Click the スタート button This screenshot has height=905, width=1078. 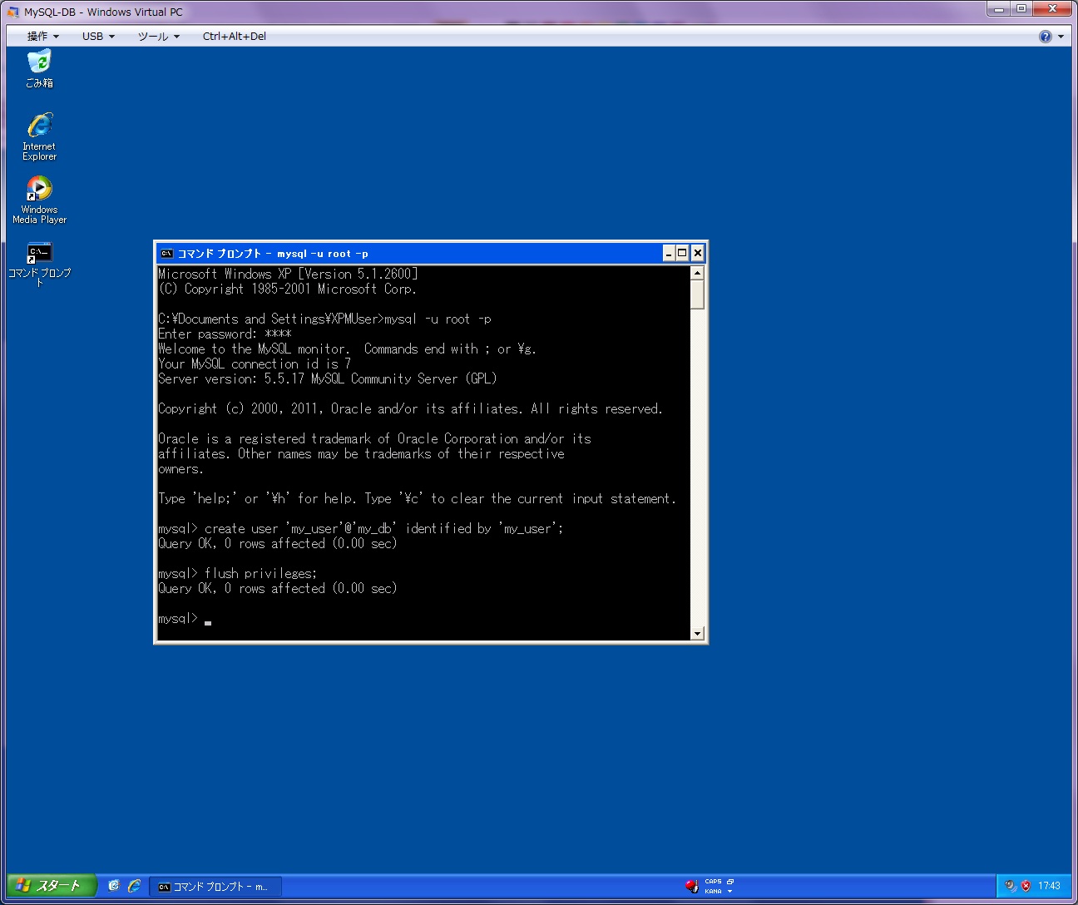point(52,886)
